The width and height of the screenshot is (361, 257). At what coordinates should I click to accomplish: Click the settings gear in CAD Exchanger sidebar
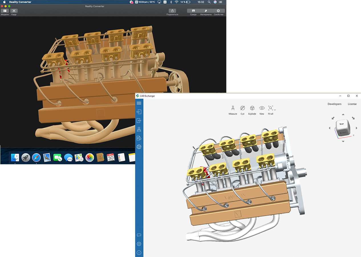point(139,244)
